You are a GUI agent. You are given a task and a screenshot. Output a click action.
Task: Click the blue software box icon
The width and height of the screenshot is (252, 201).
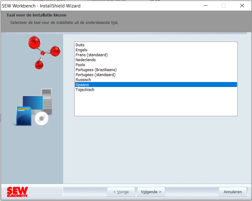pos(24,116)
